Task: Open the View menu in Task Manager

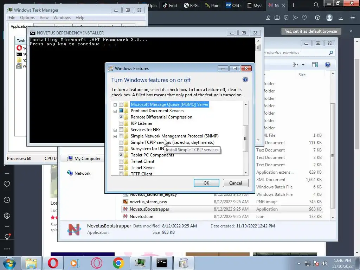Action: pyautogui.click(x=44, y=18)
